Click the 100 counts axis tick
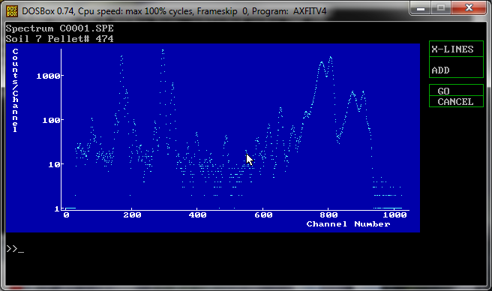492x291 pixels. point(52,120)
